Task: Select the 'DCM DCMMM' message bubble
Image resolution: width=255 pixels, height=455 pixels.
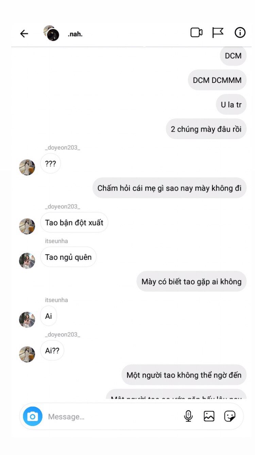Action: point(217,80)
